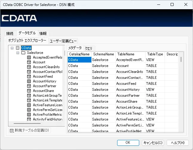
Task: Click the OK button
Action: 128,143
